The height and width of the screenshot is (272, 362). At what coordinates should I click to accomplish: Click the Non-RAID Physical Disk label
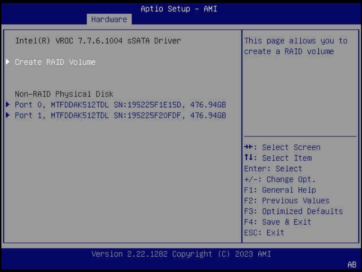point(64,94)
